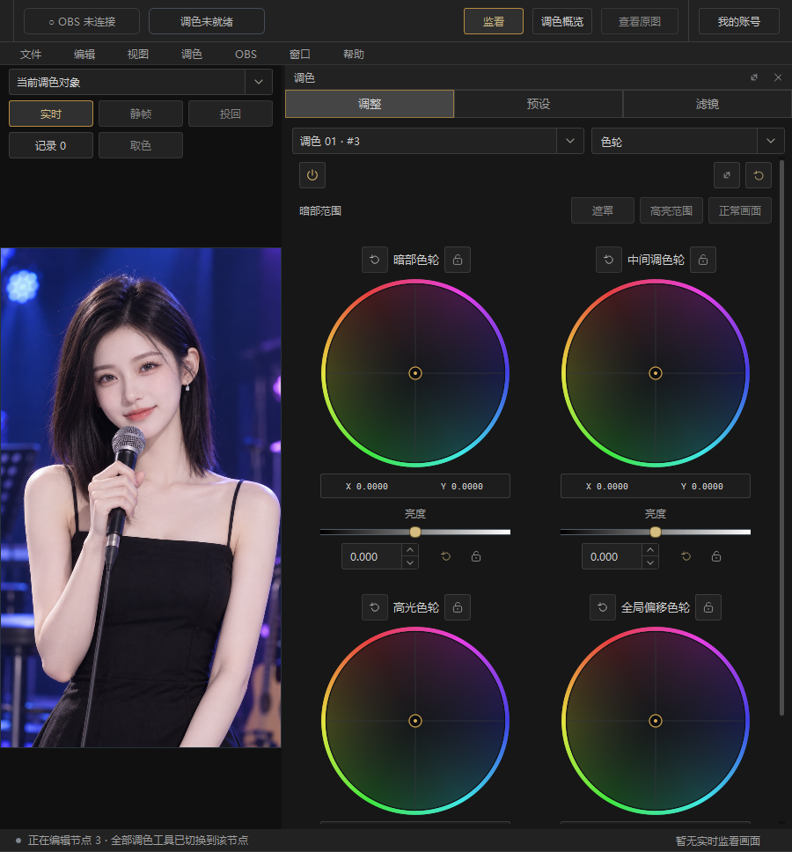
Task: Lock the 中间调色轮 wheel
Action: click(x=703, y=260)
